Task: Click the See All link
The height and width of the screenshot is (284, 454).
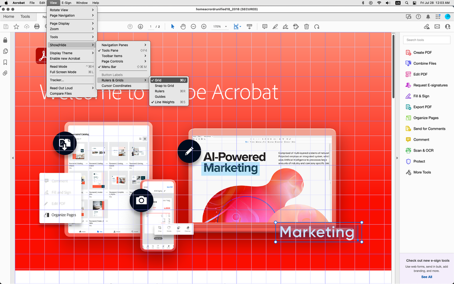Action: click(x=427, y=277)
